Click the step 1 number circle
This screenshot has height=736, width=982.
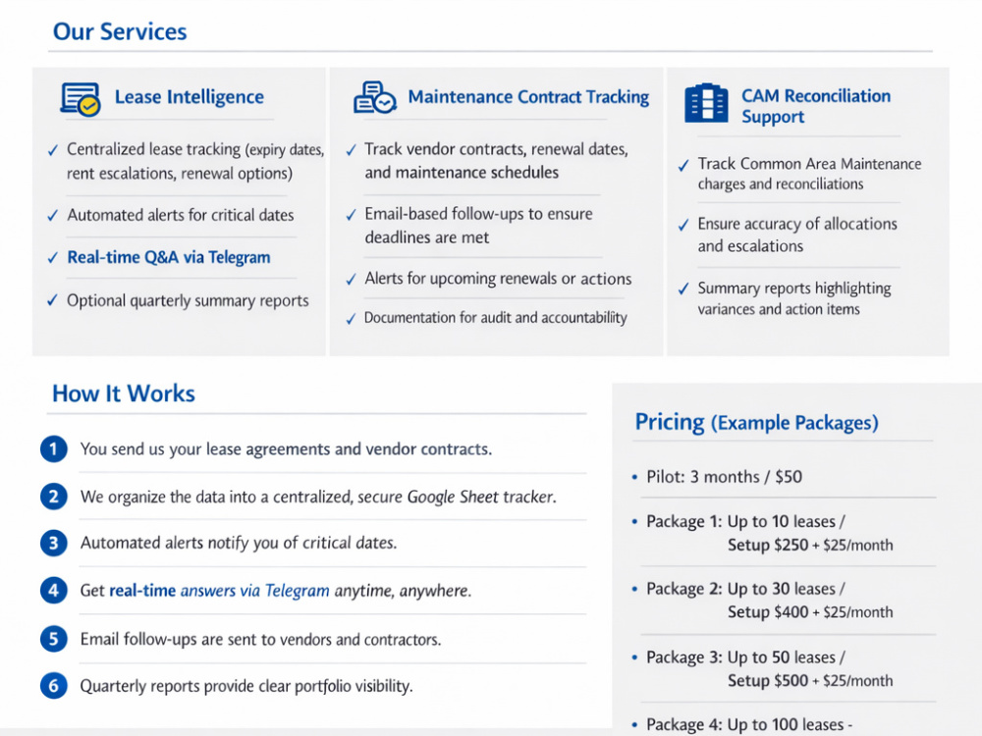tap(54, 449)
